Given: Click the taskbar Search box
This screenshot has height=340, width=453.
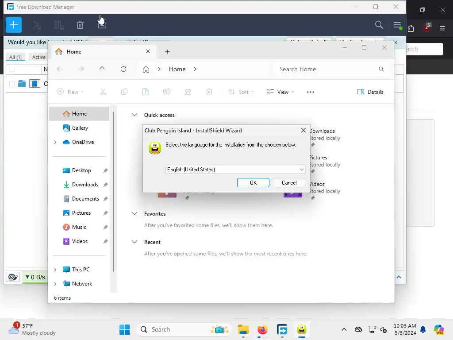Looking at the screenshot, I should click(184, 329).
